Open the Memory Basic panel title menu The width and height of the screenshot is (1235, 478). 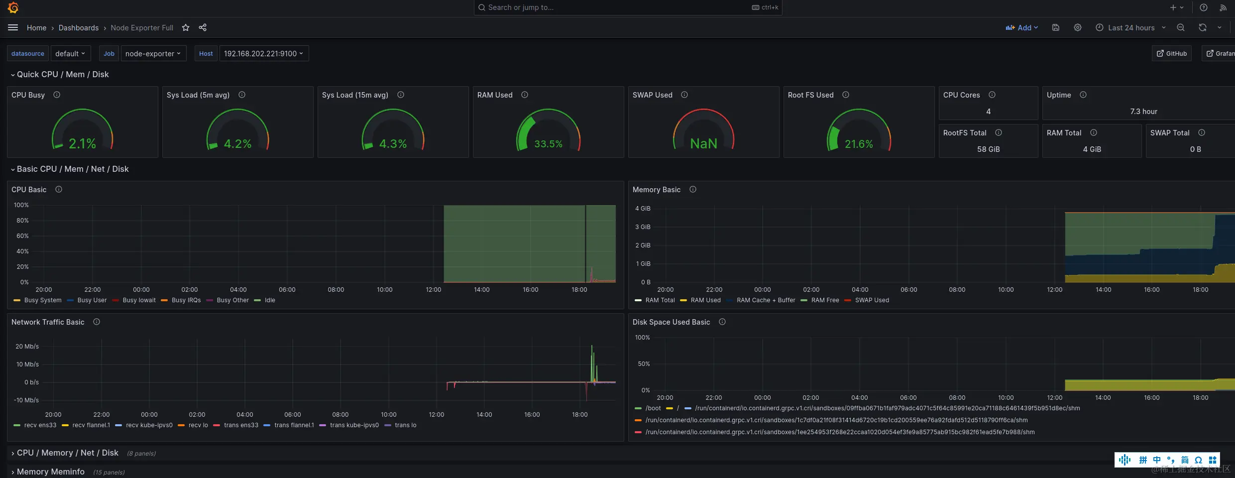656,190
